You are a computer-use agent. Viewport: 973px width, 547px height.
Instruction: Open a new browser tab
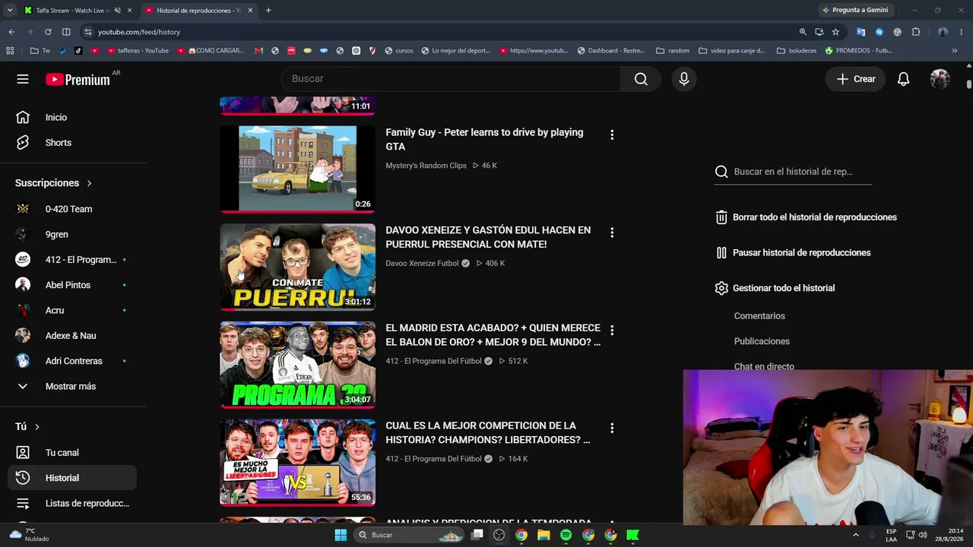[x=268, y=11]
